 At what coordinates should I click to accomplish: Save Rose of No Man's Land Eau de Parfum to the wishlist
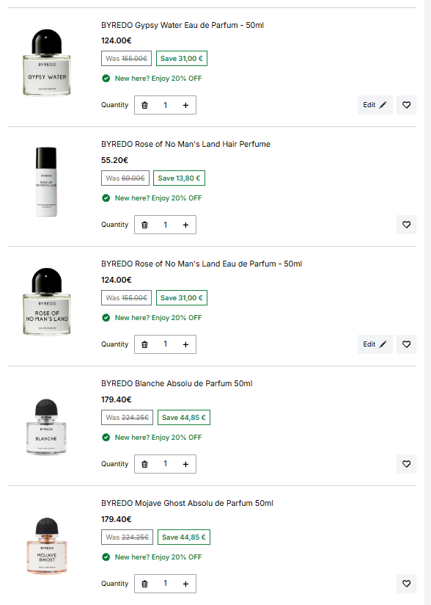pos(406,344)
